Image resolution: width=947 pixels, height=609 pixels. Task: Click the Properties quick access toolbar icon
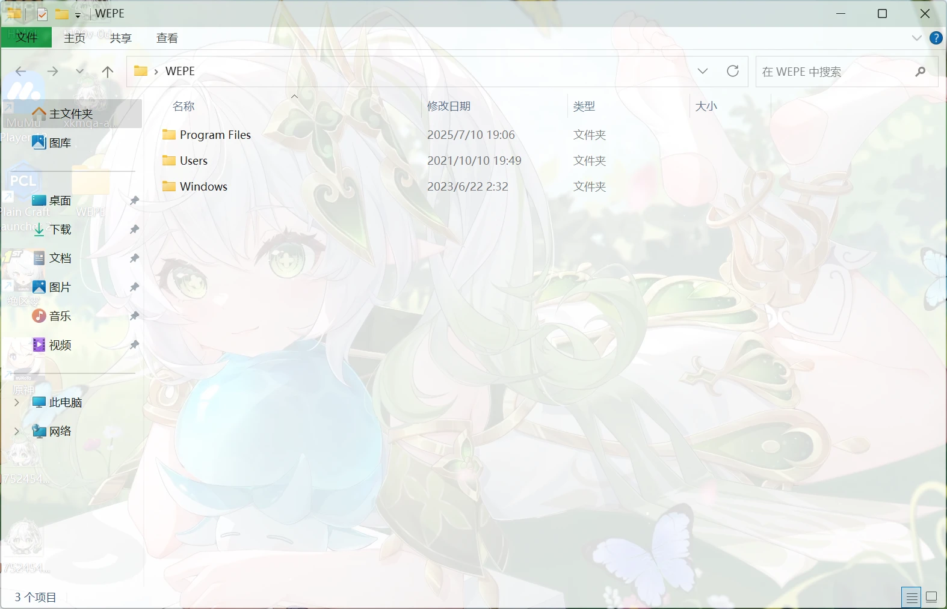tap(42, 14)
